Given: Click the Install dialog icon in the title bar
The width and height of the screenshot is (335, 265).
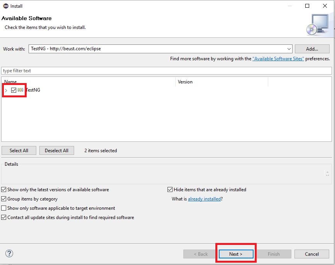Looking at the screenshot, I should 5,6.
